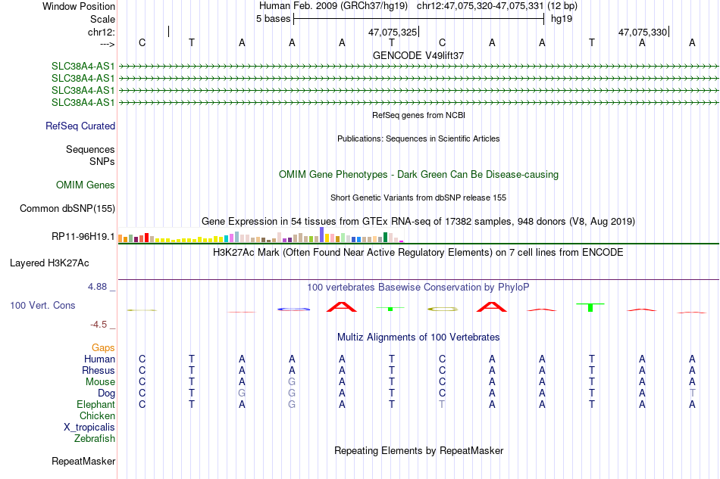Click the blue G in the PhyloP logo
Image resolution: width=720 pixels, height=479 pixels.
coord(294,309)
